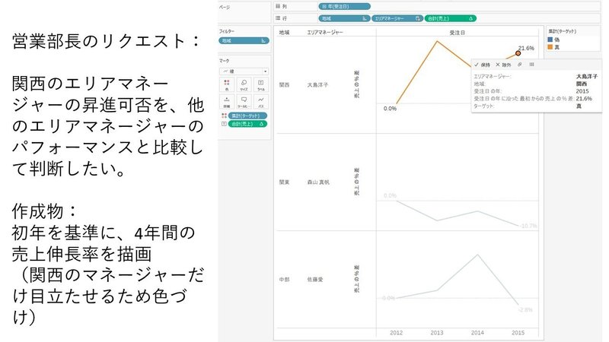Open the Size (サイズ) card in the Marks pane
The height and width of the screenshot is (342, 609).
(x=244, y=85)
